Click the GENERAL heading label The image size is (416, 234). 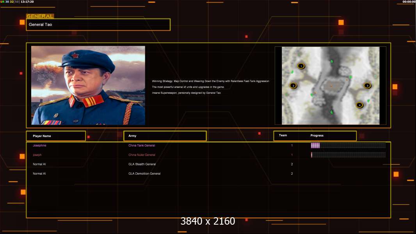point(40,16)
